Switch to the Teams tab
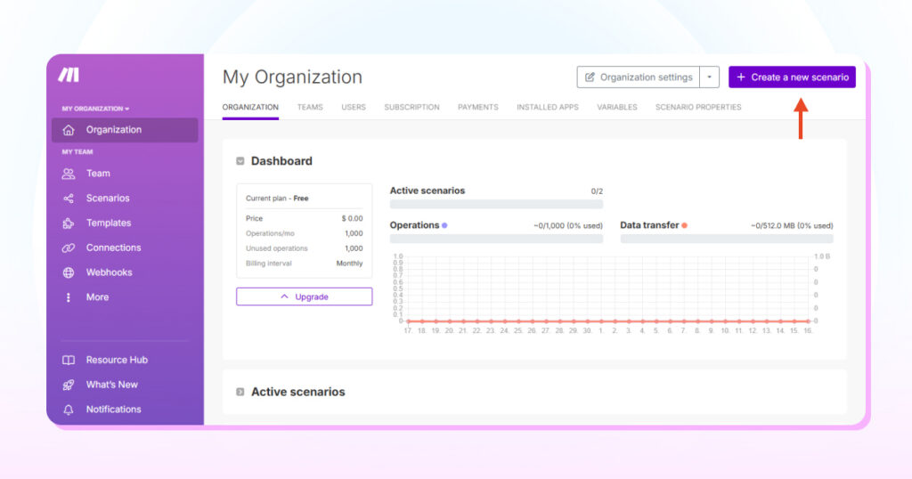The height and width of the screenshot is (479, 912). pyautogui.click(x=310, y=108)
